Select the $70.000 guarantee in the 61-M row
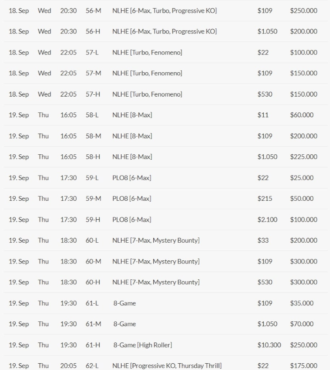Viewport: 330px width, 370px height. pyautogui.click(x=302, y=324)
